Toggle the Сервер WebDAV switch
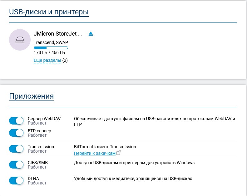 pos(16,121)
